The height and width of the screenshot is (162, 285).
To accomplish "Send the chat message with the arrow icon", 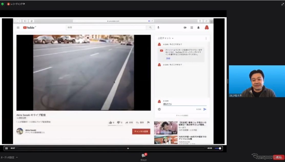I will click(205, 110).
